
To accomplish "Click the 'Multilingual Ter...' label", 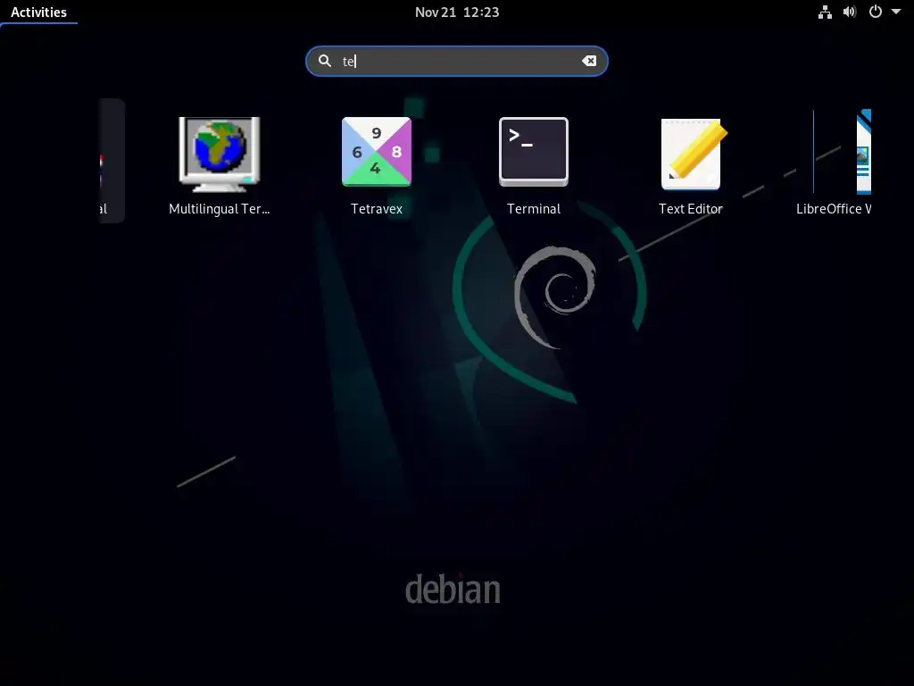I will click(x=220, y=209).
